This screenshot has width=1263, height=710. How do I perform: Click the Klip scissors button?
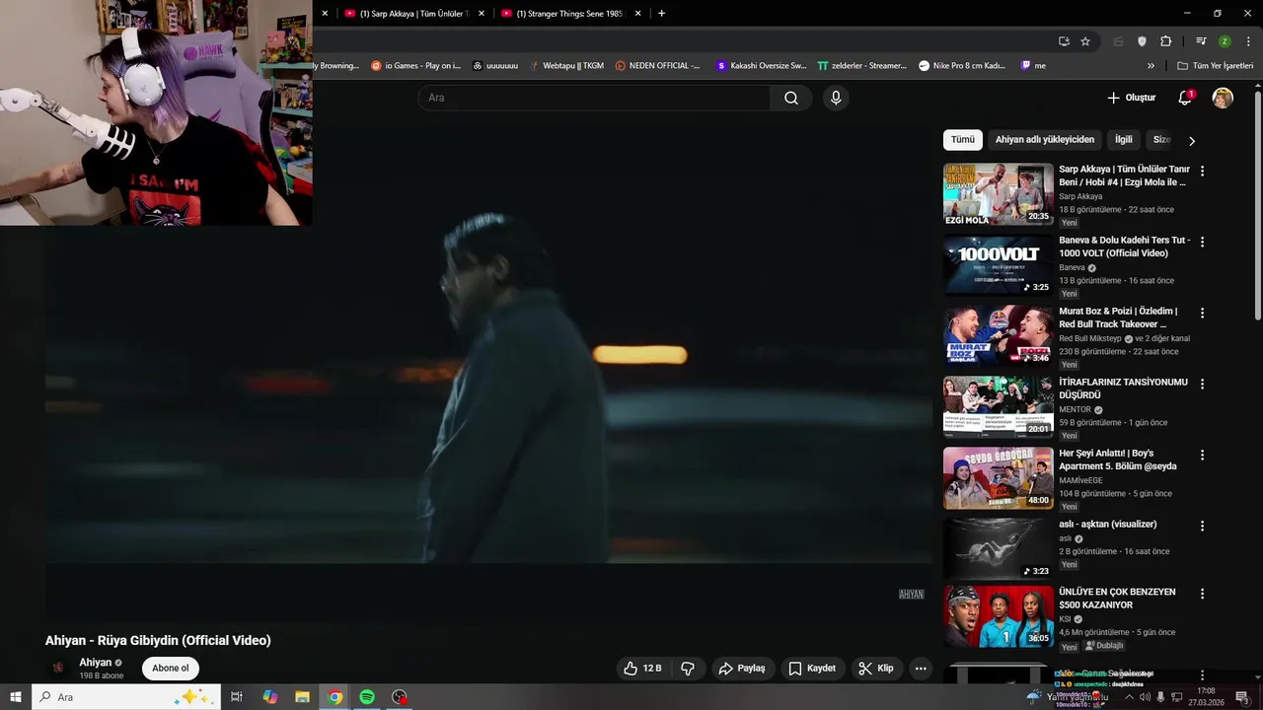[876, 669]
